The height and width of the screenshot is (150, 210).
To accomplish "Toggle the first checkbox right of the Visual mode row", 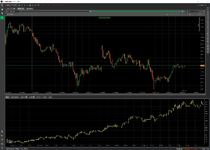I will (x=167, y=14).
